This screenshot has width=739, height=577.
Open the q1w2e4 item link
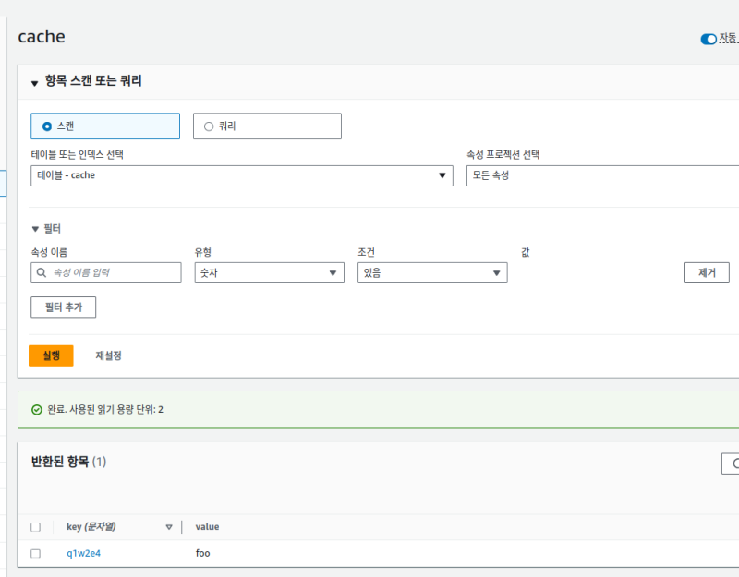83,554
